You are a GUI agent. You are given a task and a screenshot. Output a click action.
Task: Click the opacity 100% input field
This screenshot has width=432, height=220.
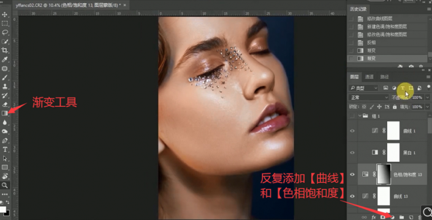(x=417, y=98)
